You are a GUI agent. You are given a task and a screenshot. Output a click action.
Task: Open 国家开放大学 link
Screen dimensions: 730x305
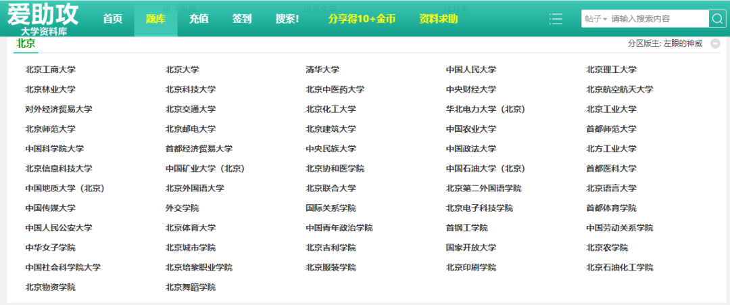[470, 248]
